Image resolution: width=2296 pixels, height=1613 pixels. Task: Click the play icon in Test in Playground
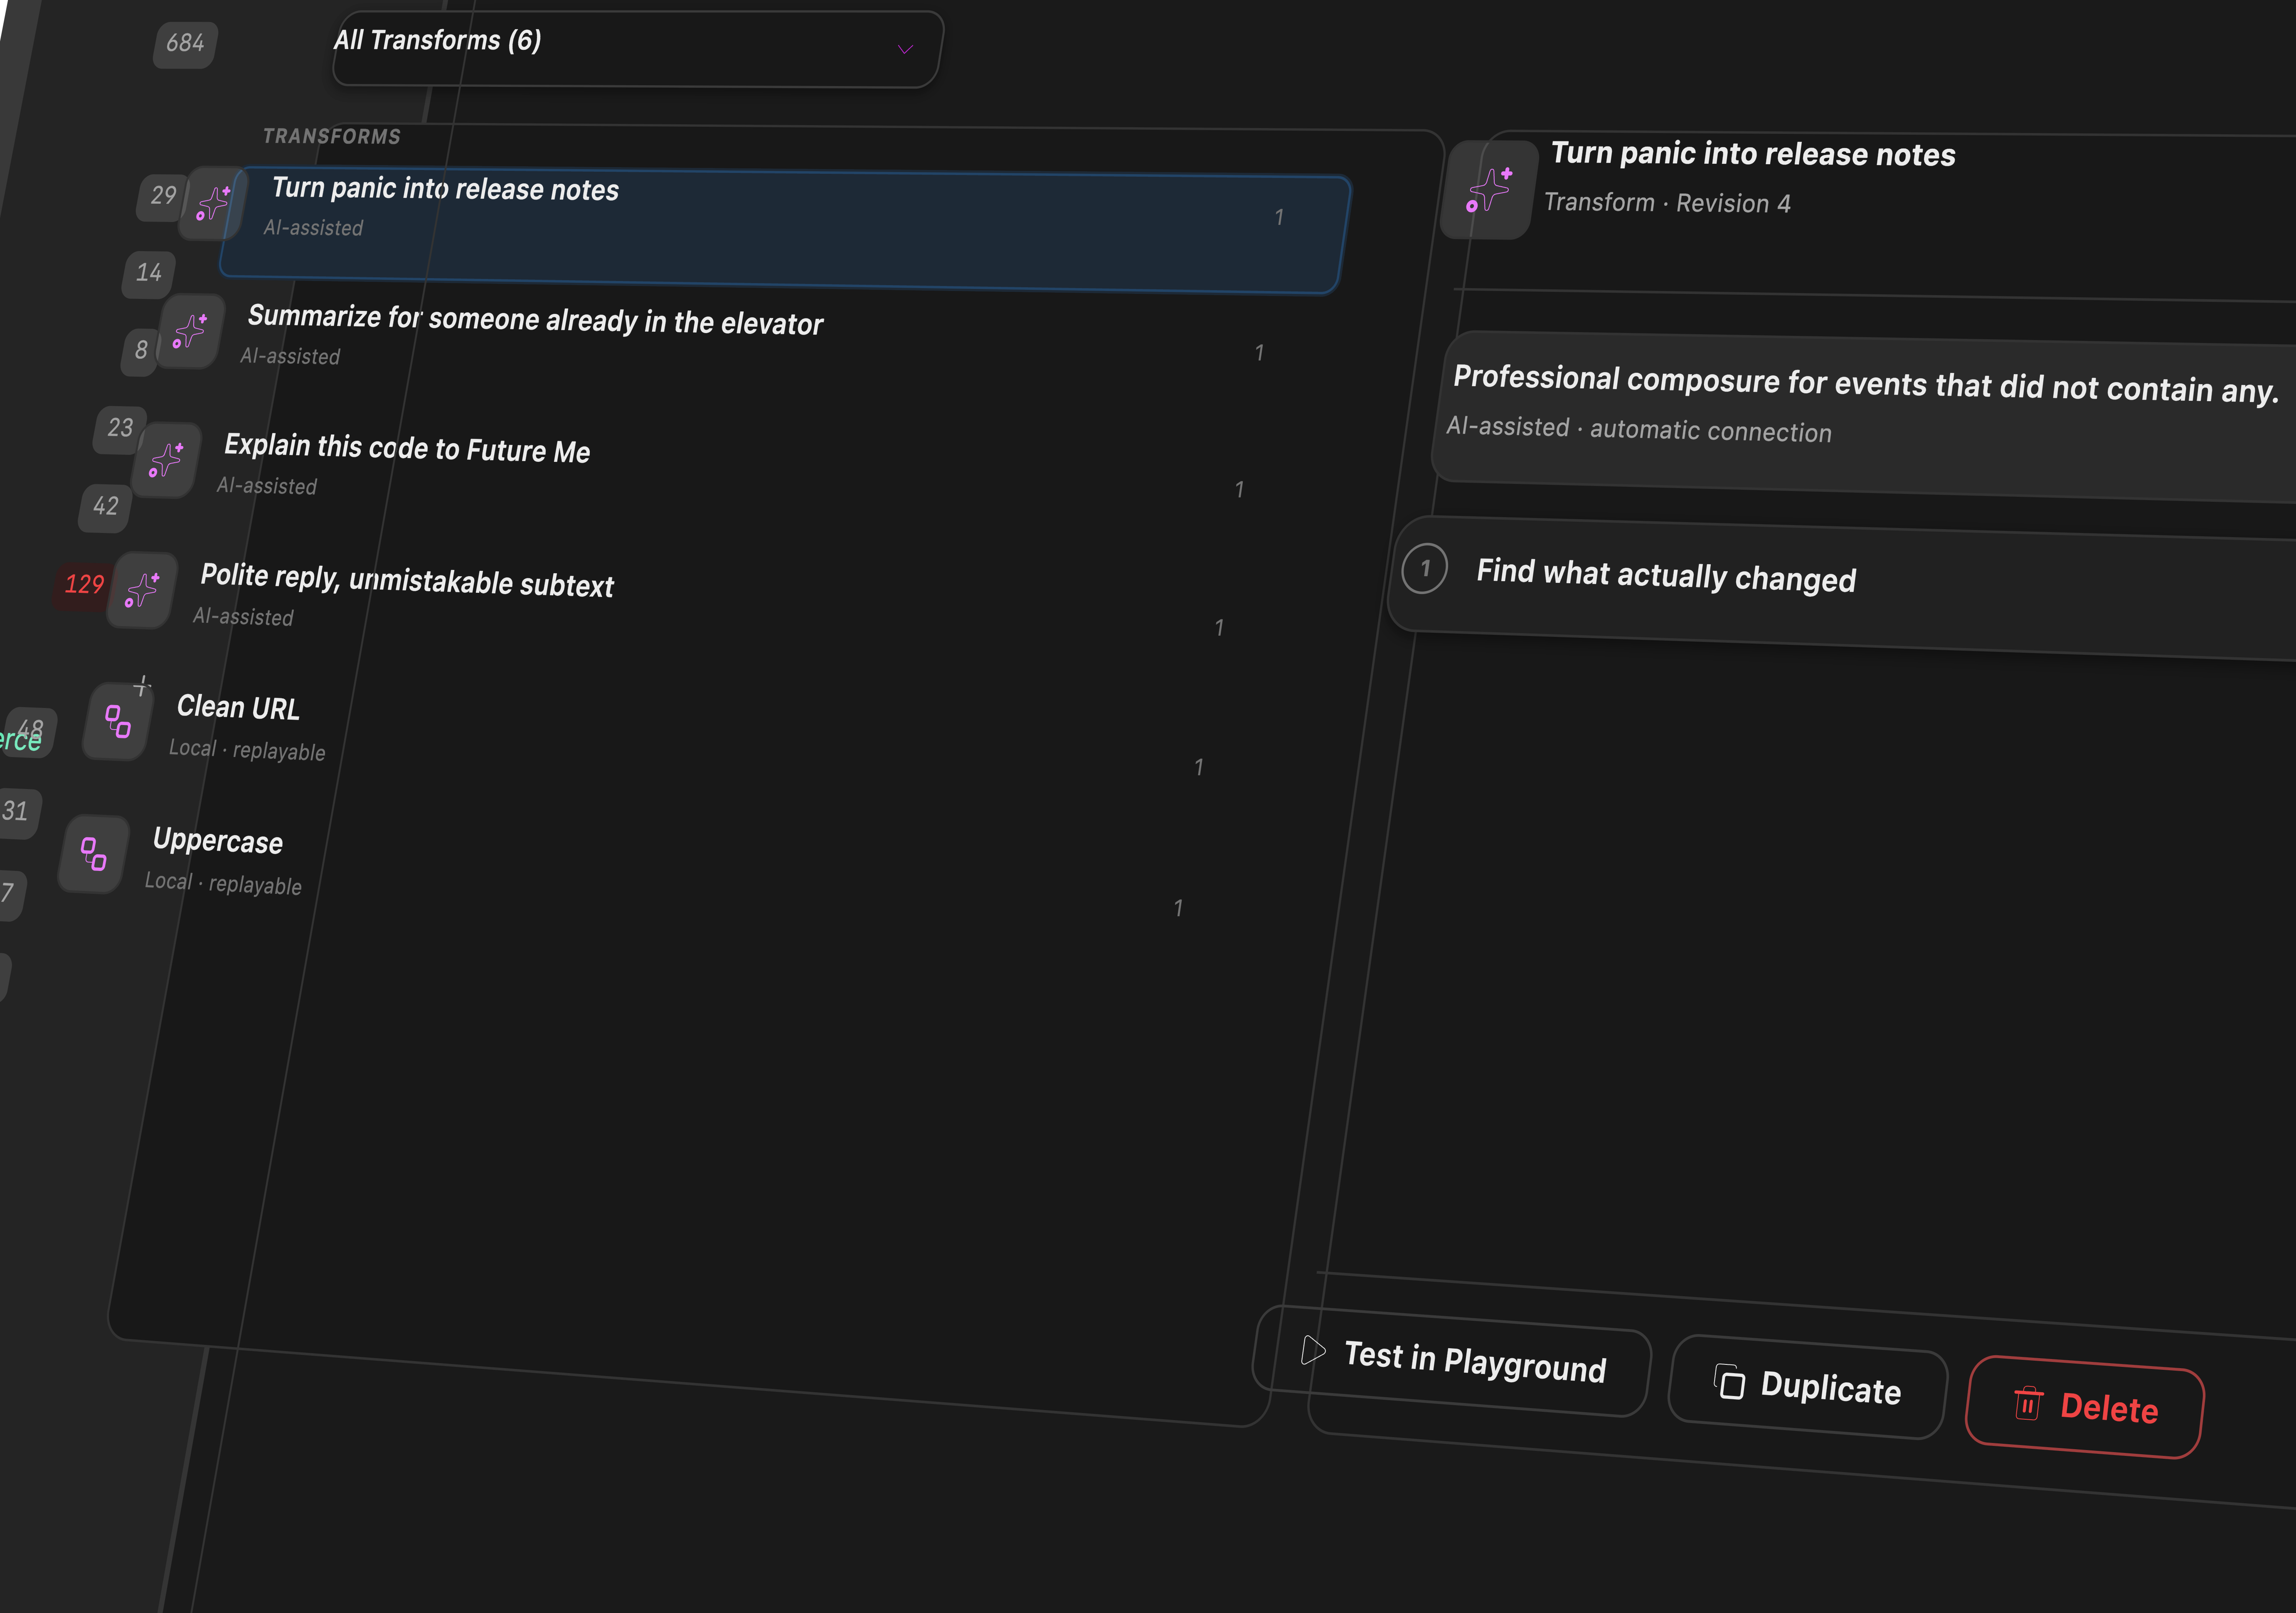tap(1313, 1351)
